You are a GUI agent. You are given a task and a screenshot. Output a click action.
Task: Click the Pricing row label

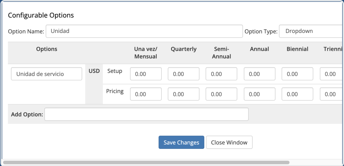(115, 91)
